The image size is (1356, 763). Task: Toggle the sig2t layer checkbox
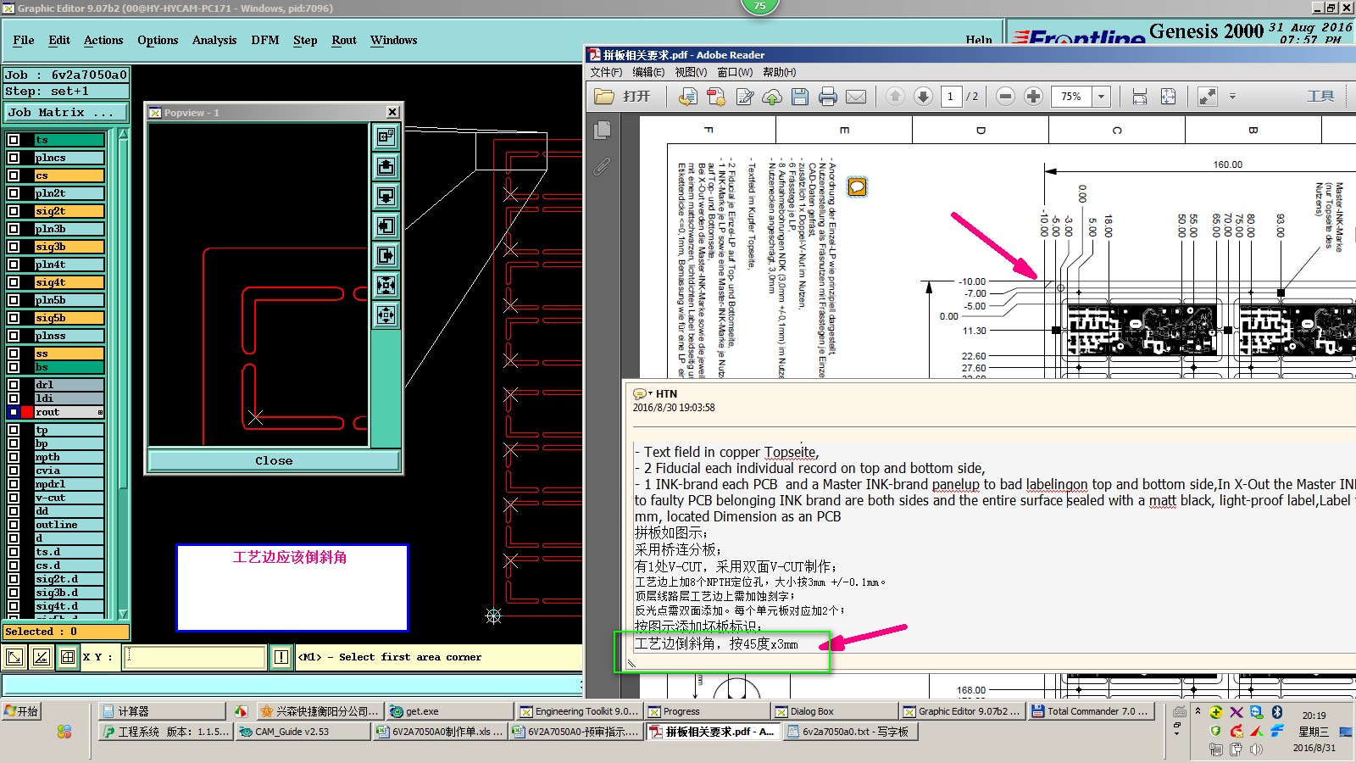click(14, 211)
